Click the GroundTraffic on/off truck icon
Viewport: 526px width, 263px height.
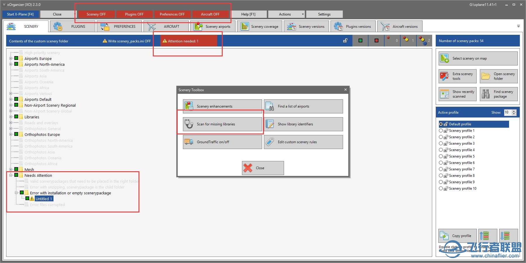189,142
